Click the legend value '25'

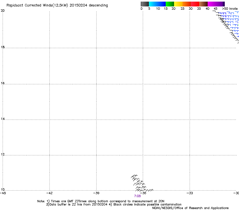(x=182, y=9)
